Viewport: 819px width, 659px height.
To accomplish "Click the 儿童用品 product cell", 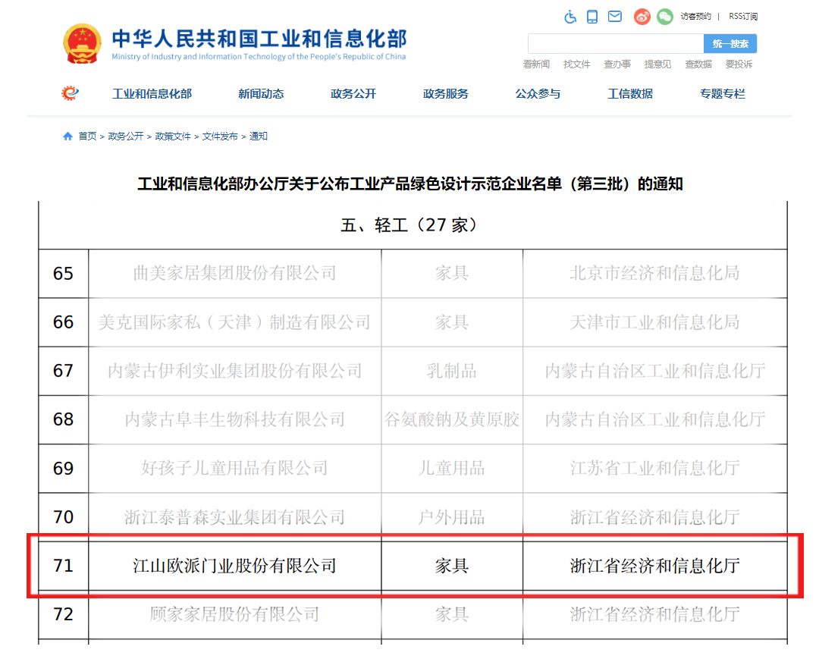I will 452,469.
